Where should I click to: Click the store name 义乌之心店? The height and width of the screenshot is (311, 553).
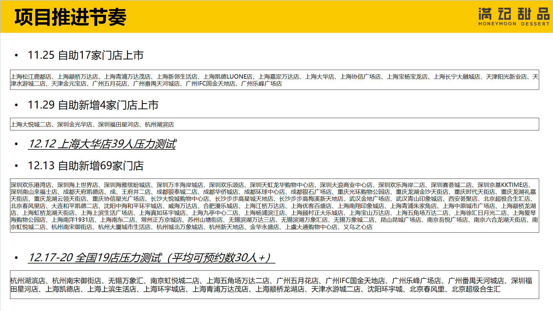358,227
